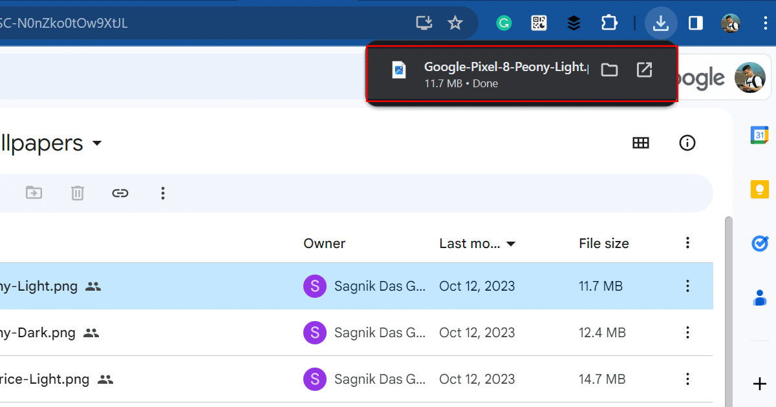The height and width of the screenshot is (407, 776).
Task: Expand the Wallpapers folder dropdown
Action: tap(97, 143)
